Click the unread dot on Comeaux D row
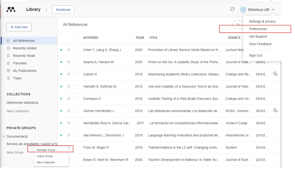The height and width of the screenshot is (174, 295). point(61,99)
